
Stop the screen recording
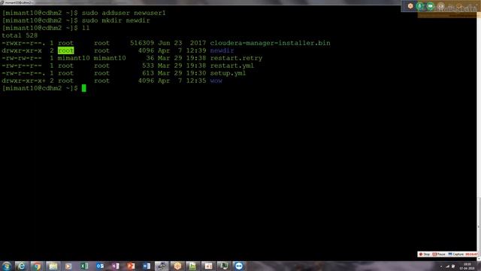(x=425, y=254)
